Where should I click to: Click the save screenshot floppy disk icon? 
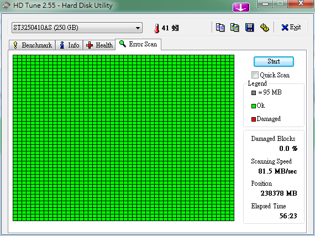point(249,28)
